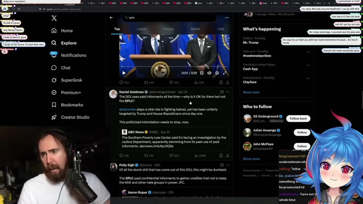Switch to the People tab

click(168, 29)
